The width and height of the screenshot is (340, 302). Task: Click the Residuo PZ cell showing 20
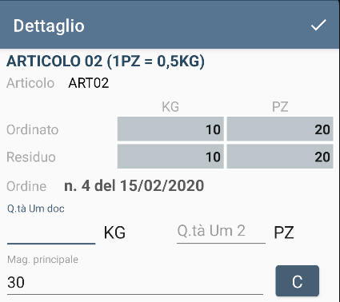[280, 157]
